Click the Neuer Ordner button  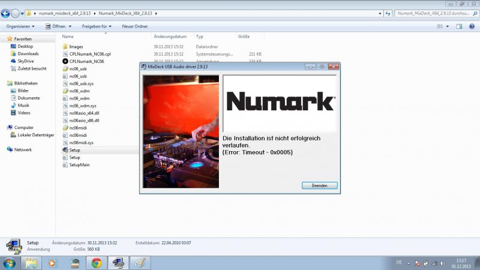136,26
